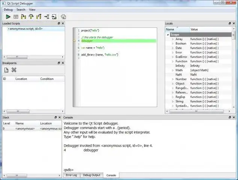Switch to the Error Log tab
Screen dimensions: 238x180
point(71,175)
